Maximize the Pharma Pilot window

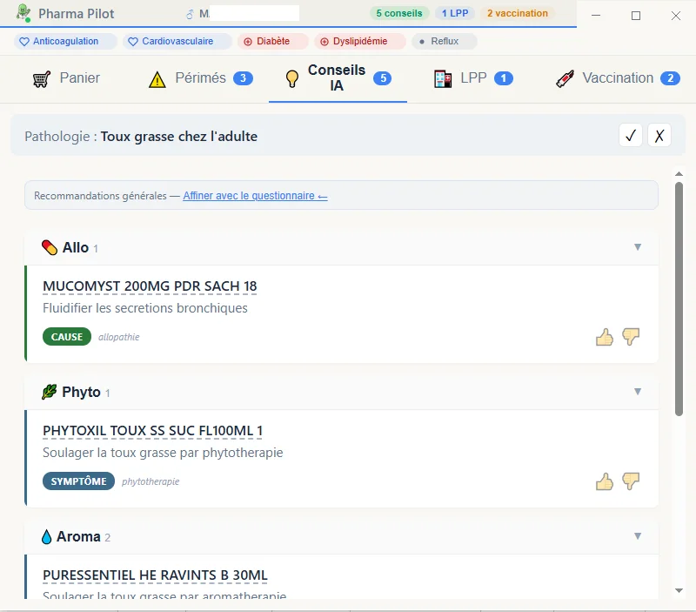tap(636, 16)
